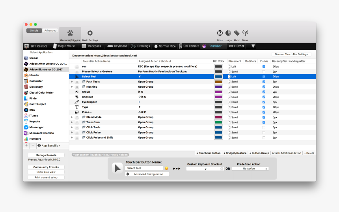The height and width of the screenshot is (212, 339).
Task: Enable Visible checkbox for Click Pulse row
Action: [264, 133]
